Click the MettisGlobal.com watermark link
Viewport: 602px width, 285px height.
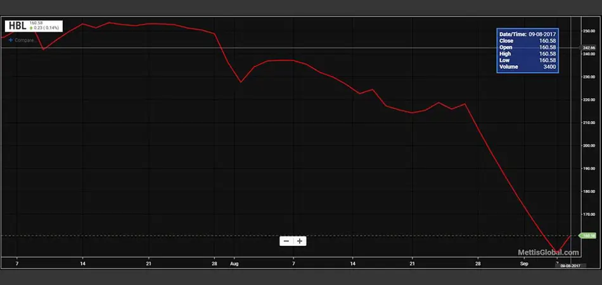coord(549,252)
